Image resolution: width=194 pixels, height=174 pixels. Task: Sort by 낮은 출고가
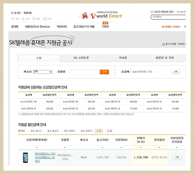click(x=36, y=131)
